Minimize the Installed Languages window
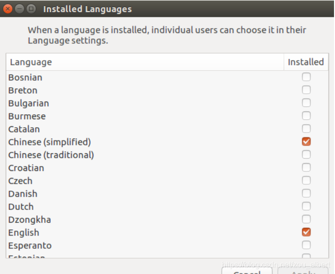 click(x=20, y=9)
